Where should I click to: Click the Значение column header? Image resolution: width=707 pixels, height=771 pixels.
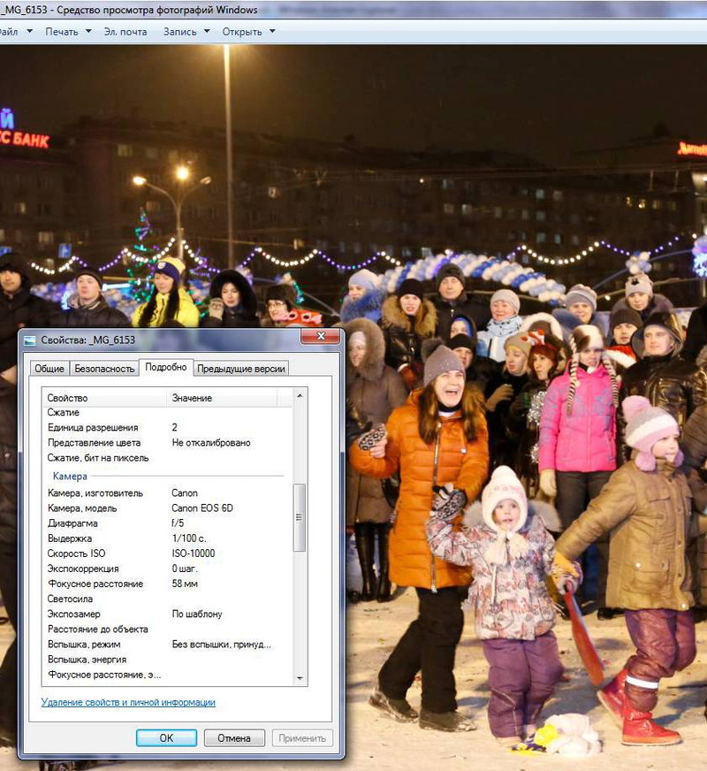221,398
